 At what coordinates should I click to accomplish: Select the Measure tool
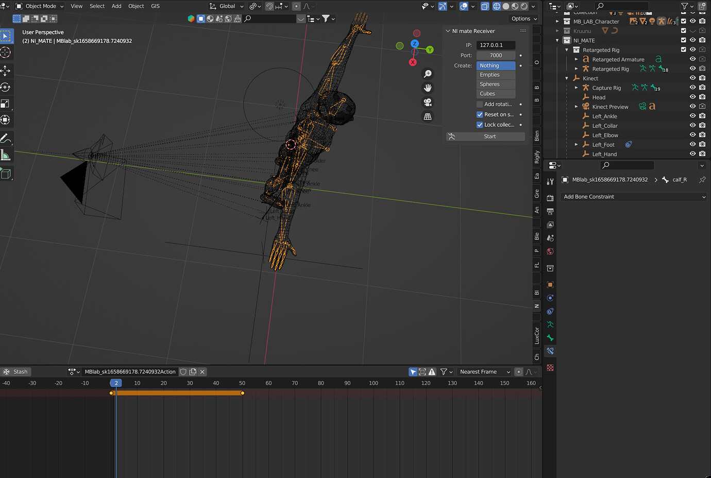point(6,155)
